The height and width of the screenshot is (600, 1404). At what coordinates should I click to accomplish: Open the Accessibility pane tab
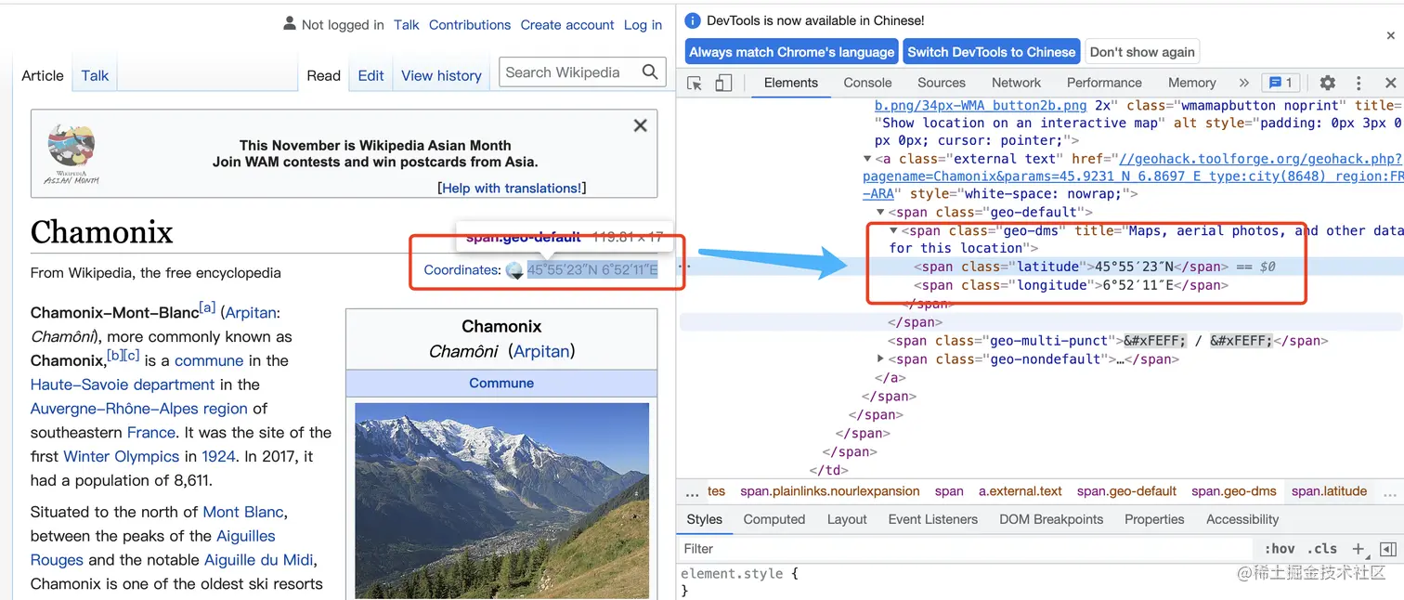tap(1241, 519)
